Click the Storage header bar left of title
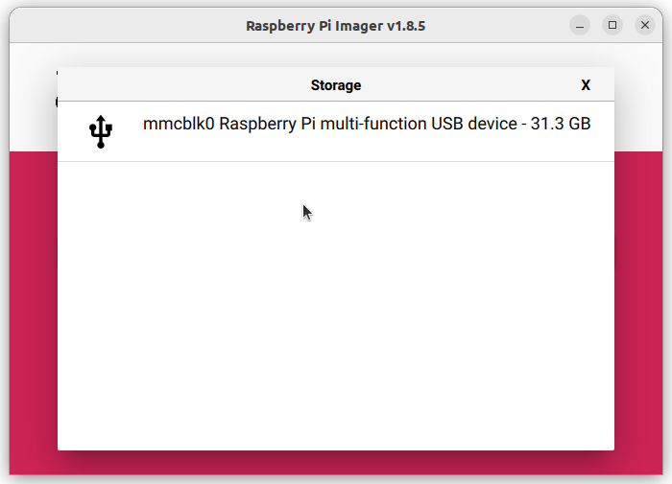672x484 pixels. pyautogui.click(x=184, y=84)
